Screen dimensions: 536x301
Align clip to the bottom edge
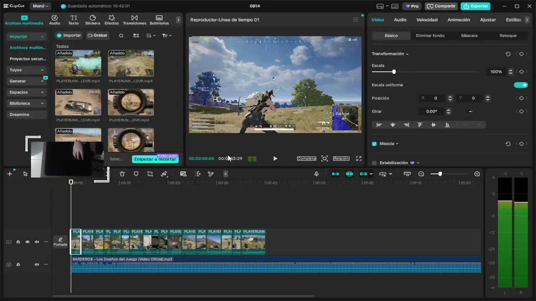[447, 125]
